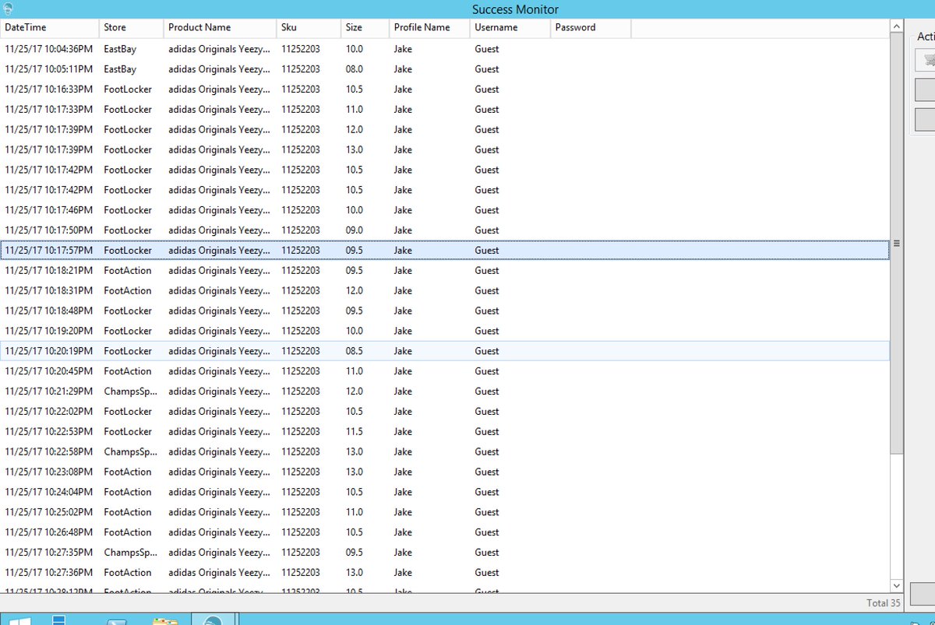Click the product name in 10:20:45PM row

pyautogui.click(x=220, y=371)
